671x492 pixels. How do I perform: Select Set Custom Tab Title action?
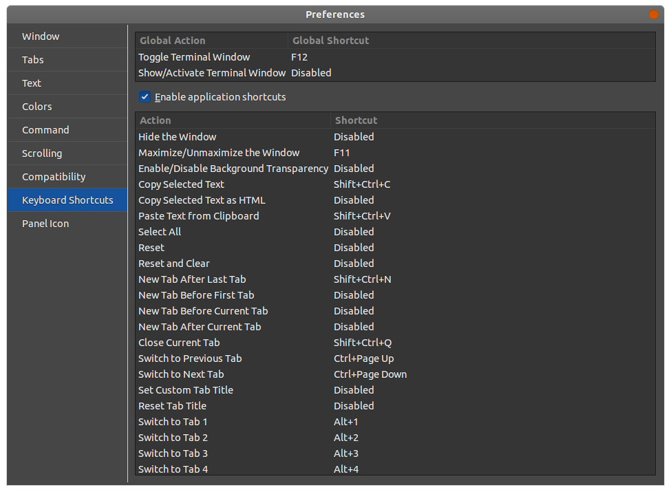(x=186, y=390)
